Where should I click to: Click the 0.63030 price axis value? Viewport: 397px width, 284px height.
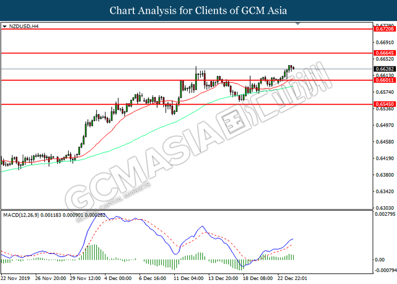pyautogui.click(x=385, y=208)
